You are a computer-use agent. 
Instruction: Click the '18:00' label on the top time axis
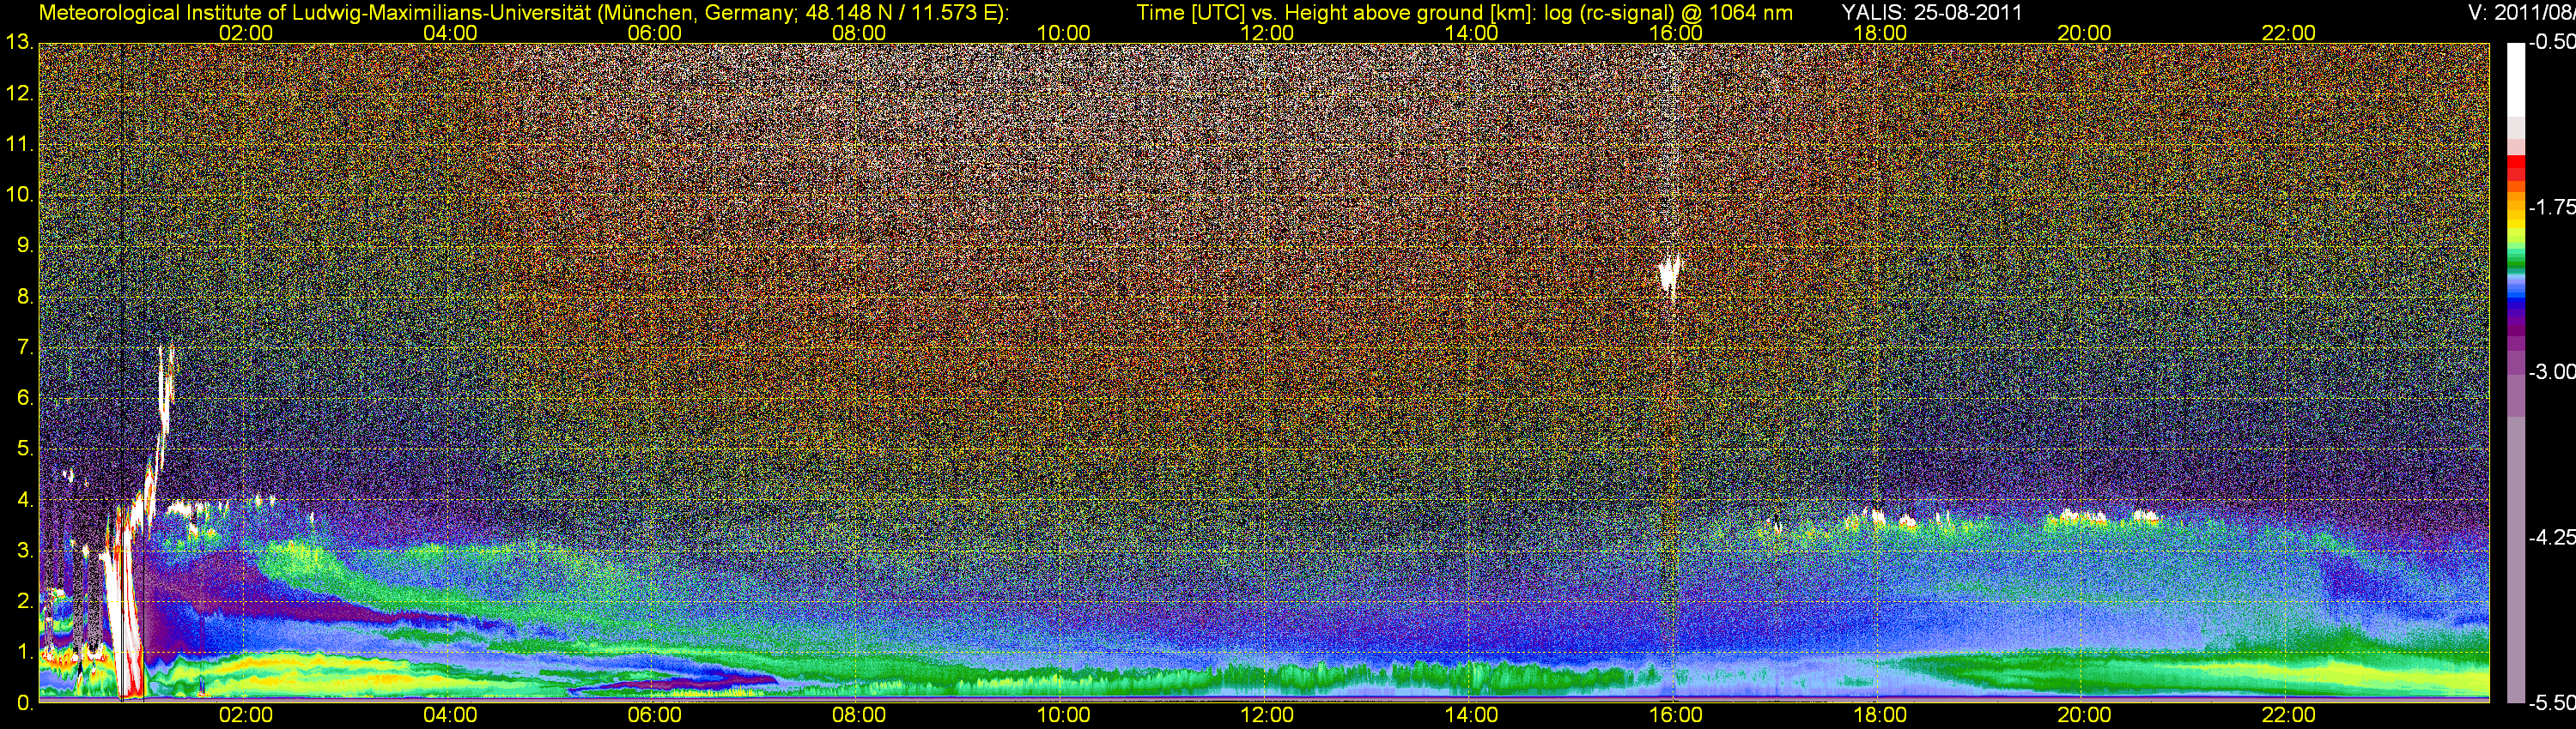point(1880,33)
